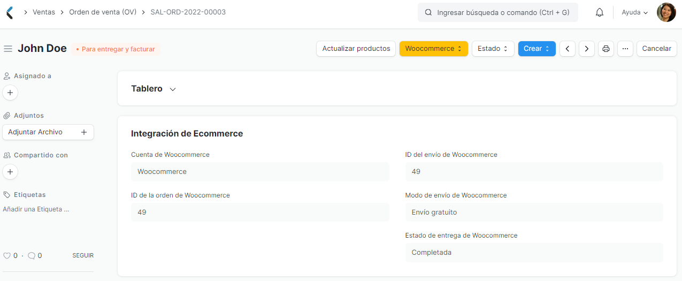
Task: Open comments bubble icon
Action: pos(32,256)
